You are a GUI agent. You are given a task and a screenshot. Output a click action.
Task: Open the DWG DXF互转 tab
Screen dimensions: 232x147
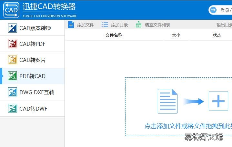[x=32, y=92]
